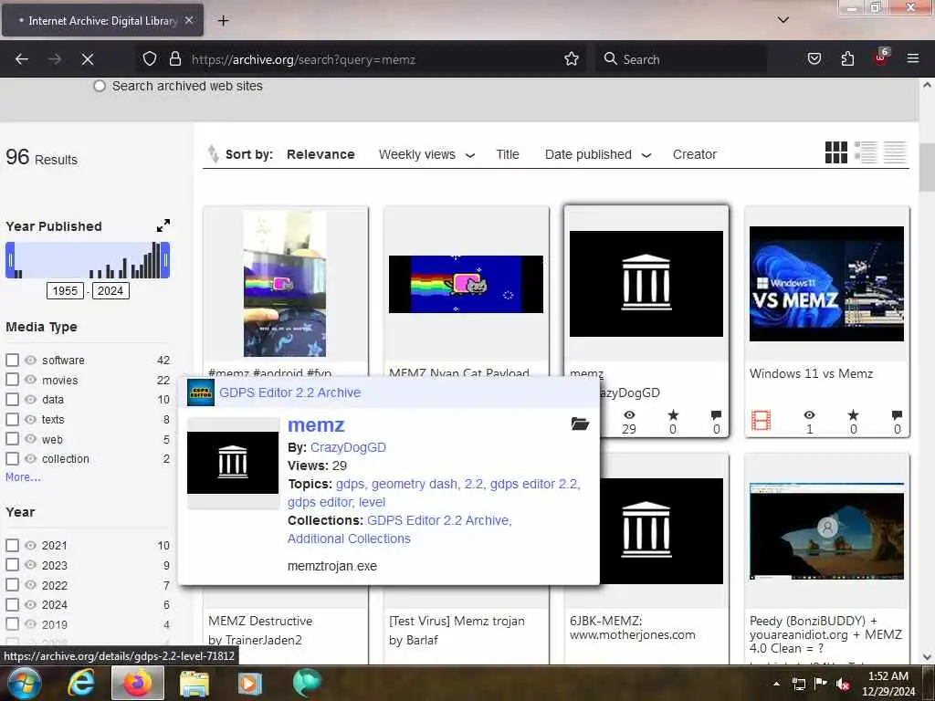The height and width of the screenshot is (701, 935).
Task: Switch to compact list view
Action: [895, 152]
